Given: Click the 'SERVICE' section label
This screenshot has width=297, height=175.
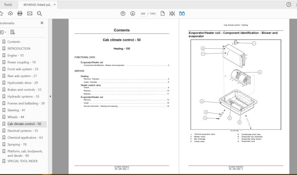Looking at the screenshot, I should [x=79, y=71].
